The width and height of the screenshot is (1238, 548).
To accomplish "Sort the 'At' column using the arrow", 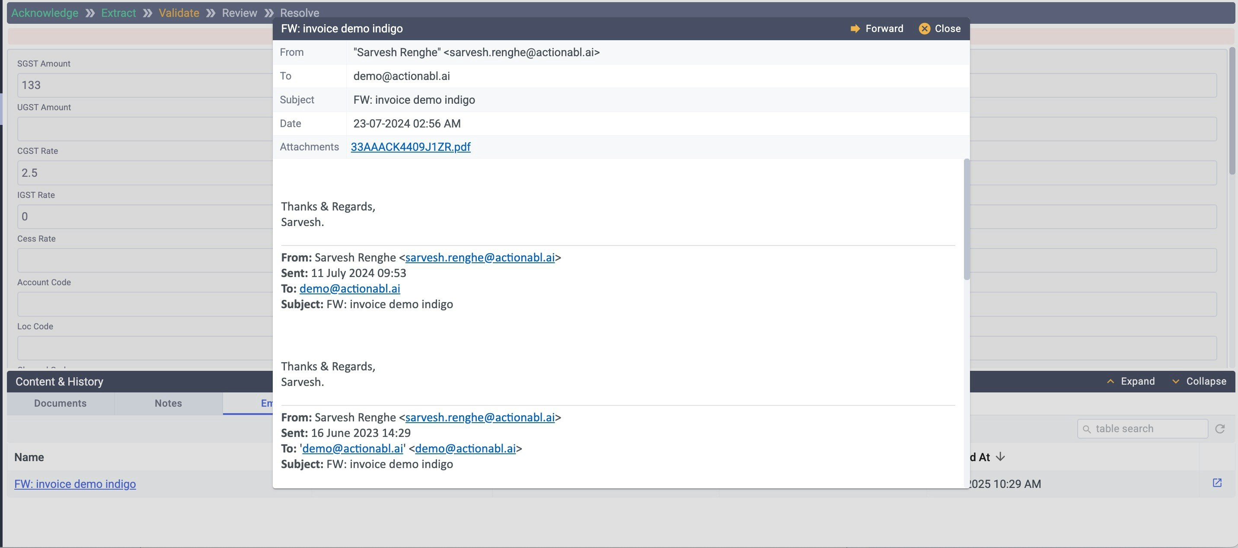I will pos(1000,457).
